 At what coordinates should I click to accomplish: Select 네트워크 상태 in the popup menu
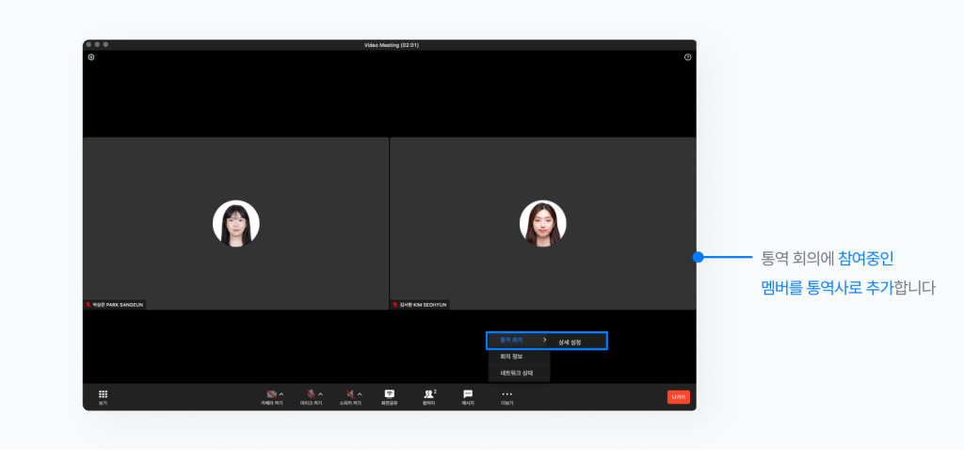517,373
